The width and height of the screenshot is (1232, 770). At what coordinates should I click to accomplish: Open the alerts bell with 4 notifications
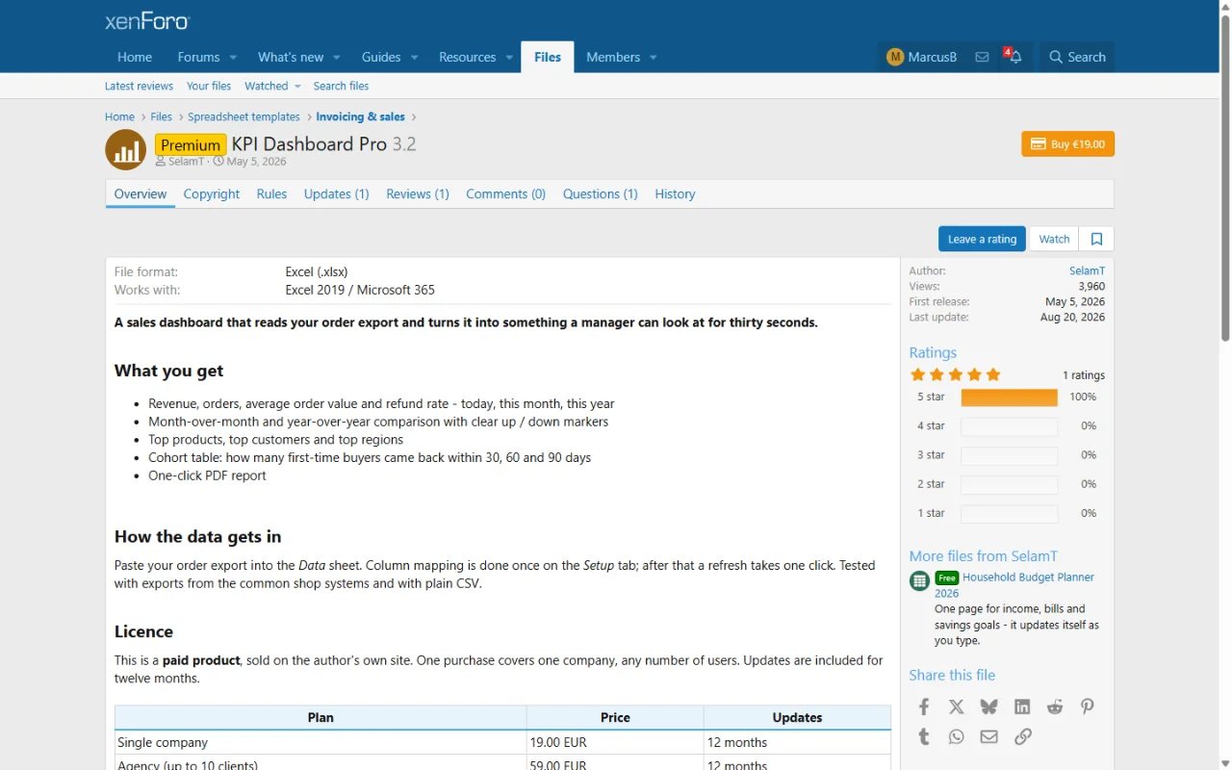(x=1014, y=57)
